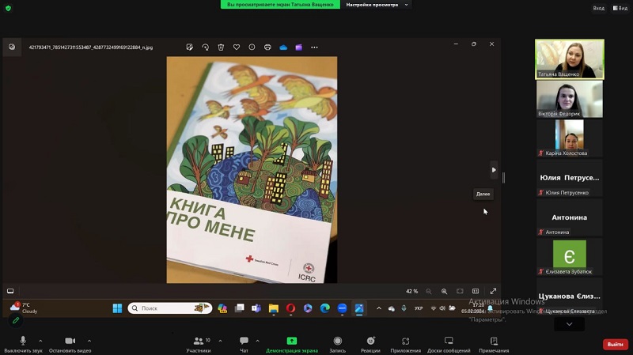The image size is (633, 355).
Task: Open the three-dots more menu in Photos
Action: (x=314, y=47)
